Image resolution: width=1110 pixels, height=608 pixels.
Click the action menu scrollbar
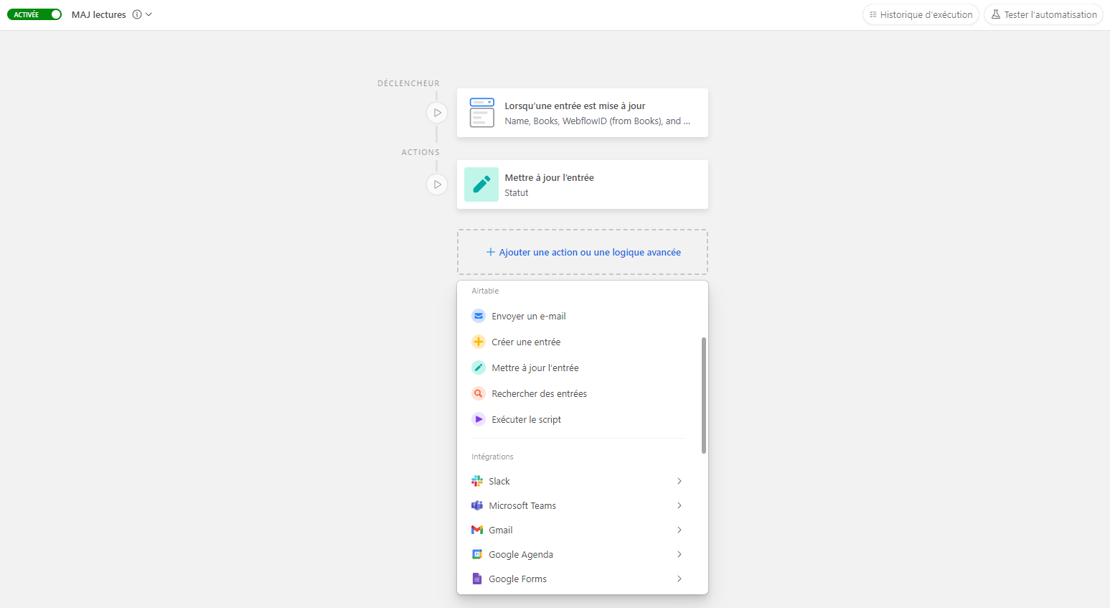704,396
